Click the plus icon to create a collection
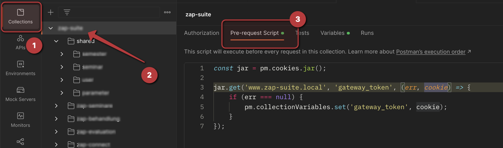Viewport: 503px width, 148px height. [x=51, y=12]
